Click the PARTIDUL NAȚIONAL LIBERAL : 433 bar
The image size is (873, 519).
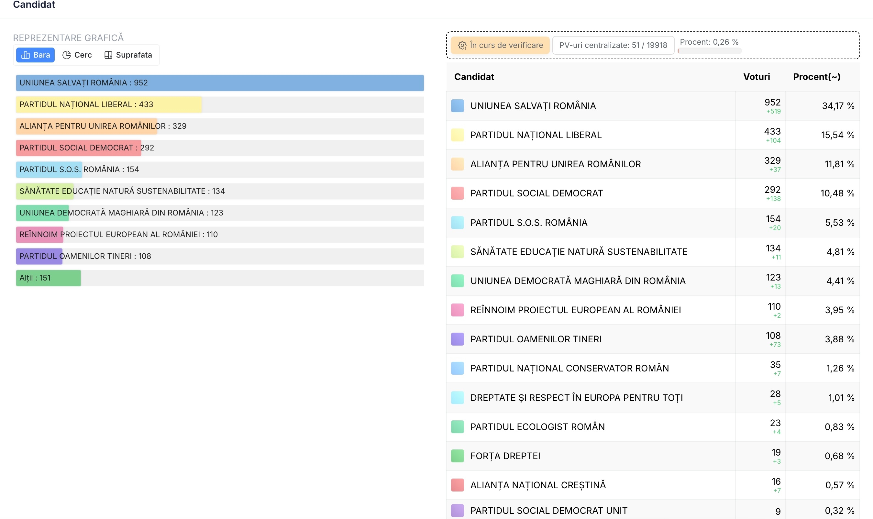220,105
